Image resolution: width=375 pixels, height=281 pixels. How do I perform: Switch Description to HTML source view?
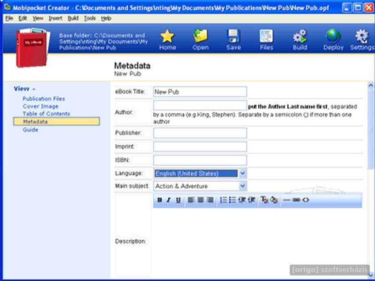point(306,200)
